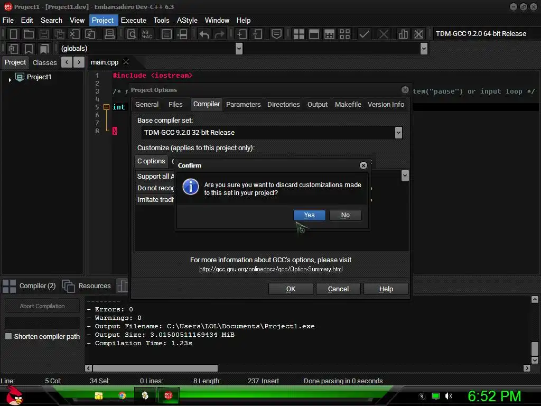Click the Goto Bookmark icon
The width and height of the screenshot is (541, 406).
point(44,49)
